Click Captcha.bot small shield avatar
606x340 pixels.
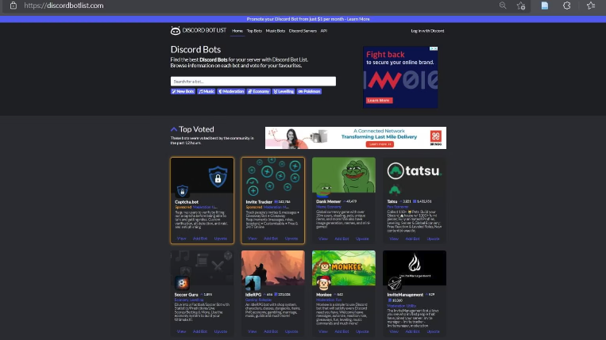coord(183,191)
